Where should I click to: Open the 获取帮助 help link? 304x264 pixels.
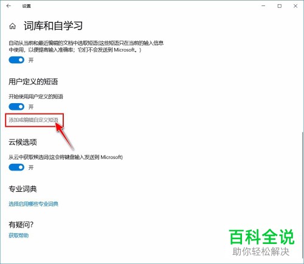(19, 235)
